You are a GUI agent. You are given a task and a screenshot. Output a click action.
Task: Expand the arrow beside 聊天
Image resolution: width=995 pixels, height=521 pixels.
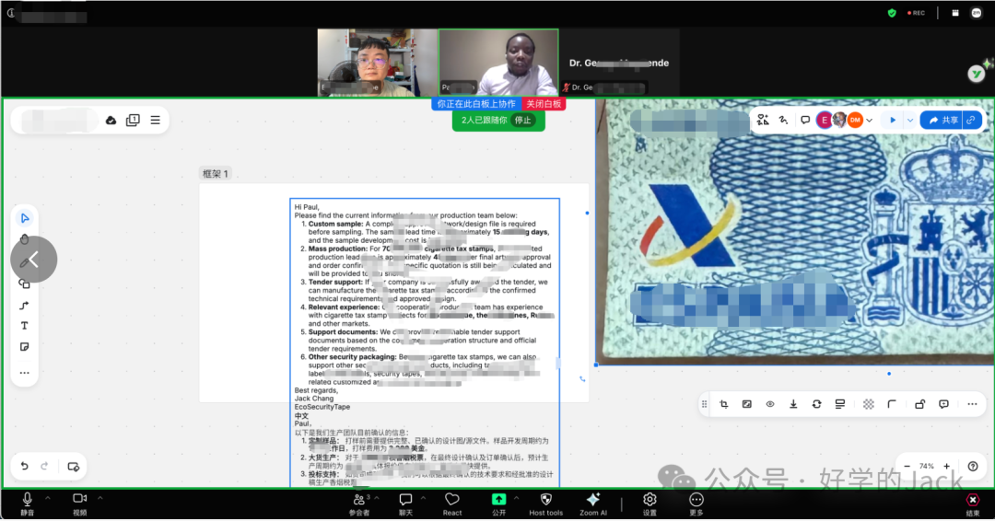coord(423,498)
